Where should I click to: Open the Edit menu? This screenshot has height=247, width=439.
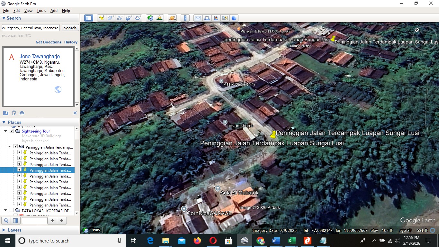click(17, 11)
